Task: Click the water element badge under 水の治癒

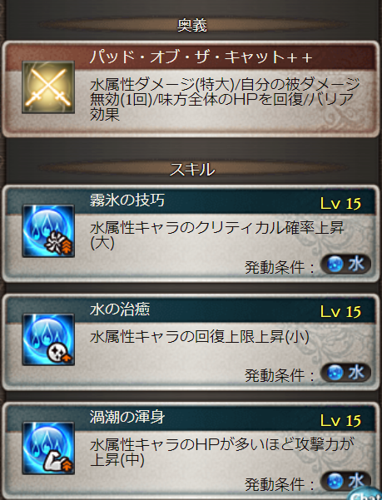Action: 345,373
